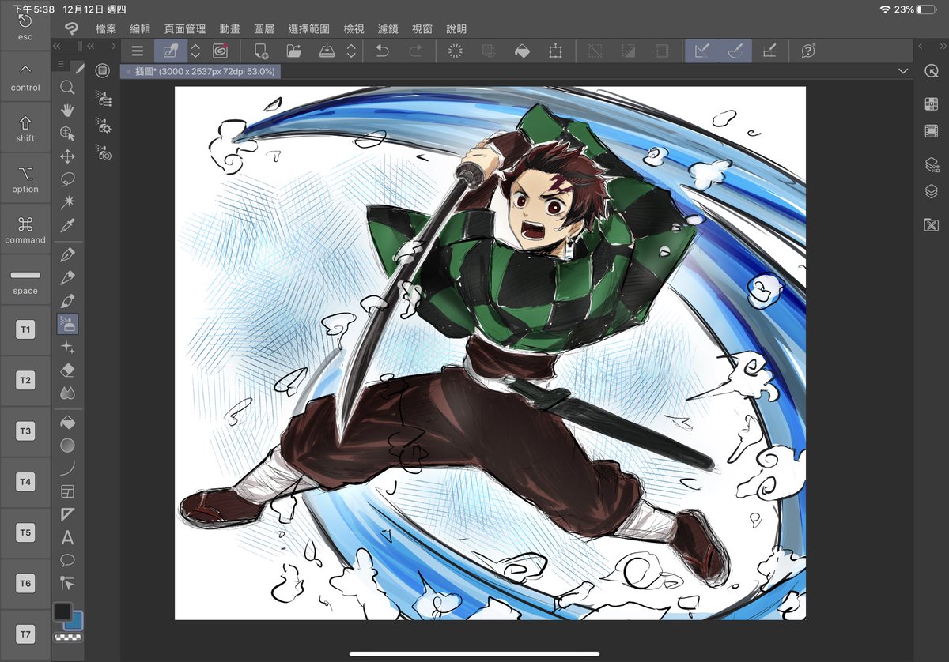This screenshot has height=662, width=949.
Task: Open the command bar hamburger menu
Action: tap(137, 51)
